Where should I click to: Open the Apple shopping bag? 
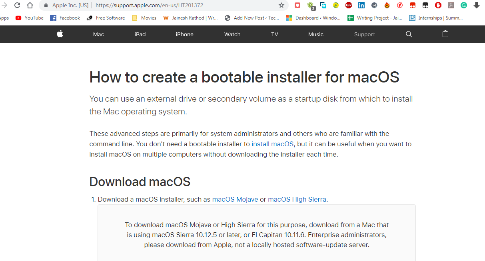click(x=445, y=34)
